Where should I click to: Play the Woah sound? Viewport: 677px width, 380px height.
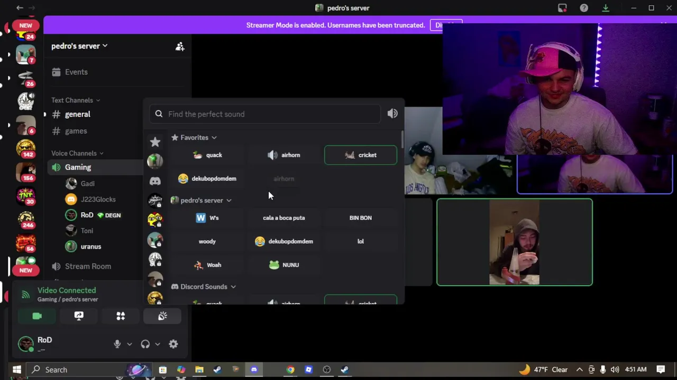[x=207, y=265]
